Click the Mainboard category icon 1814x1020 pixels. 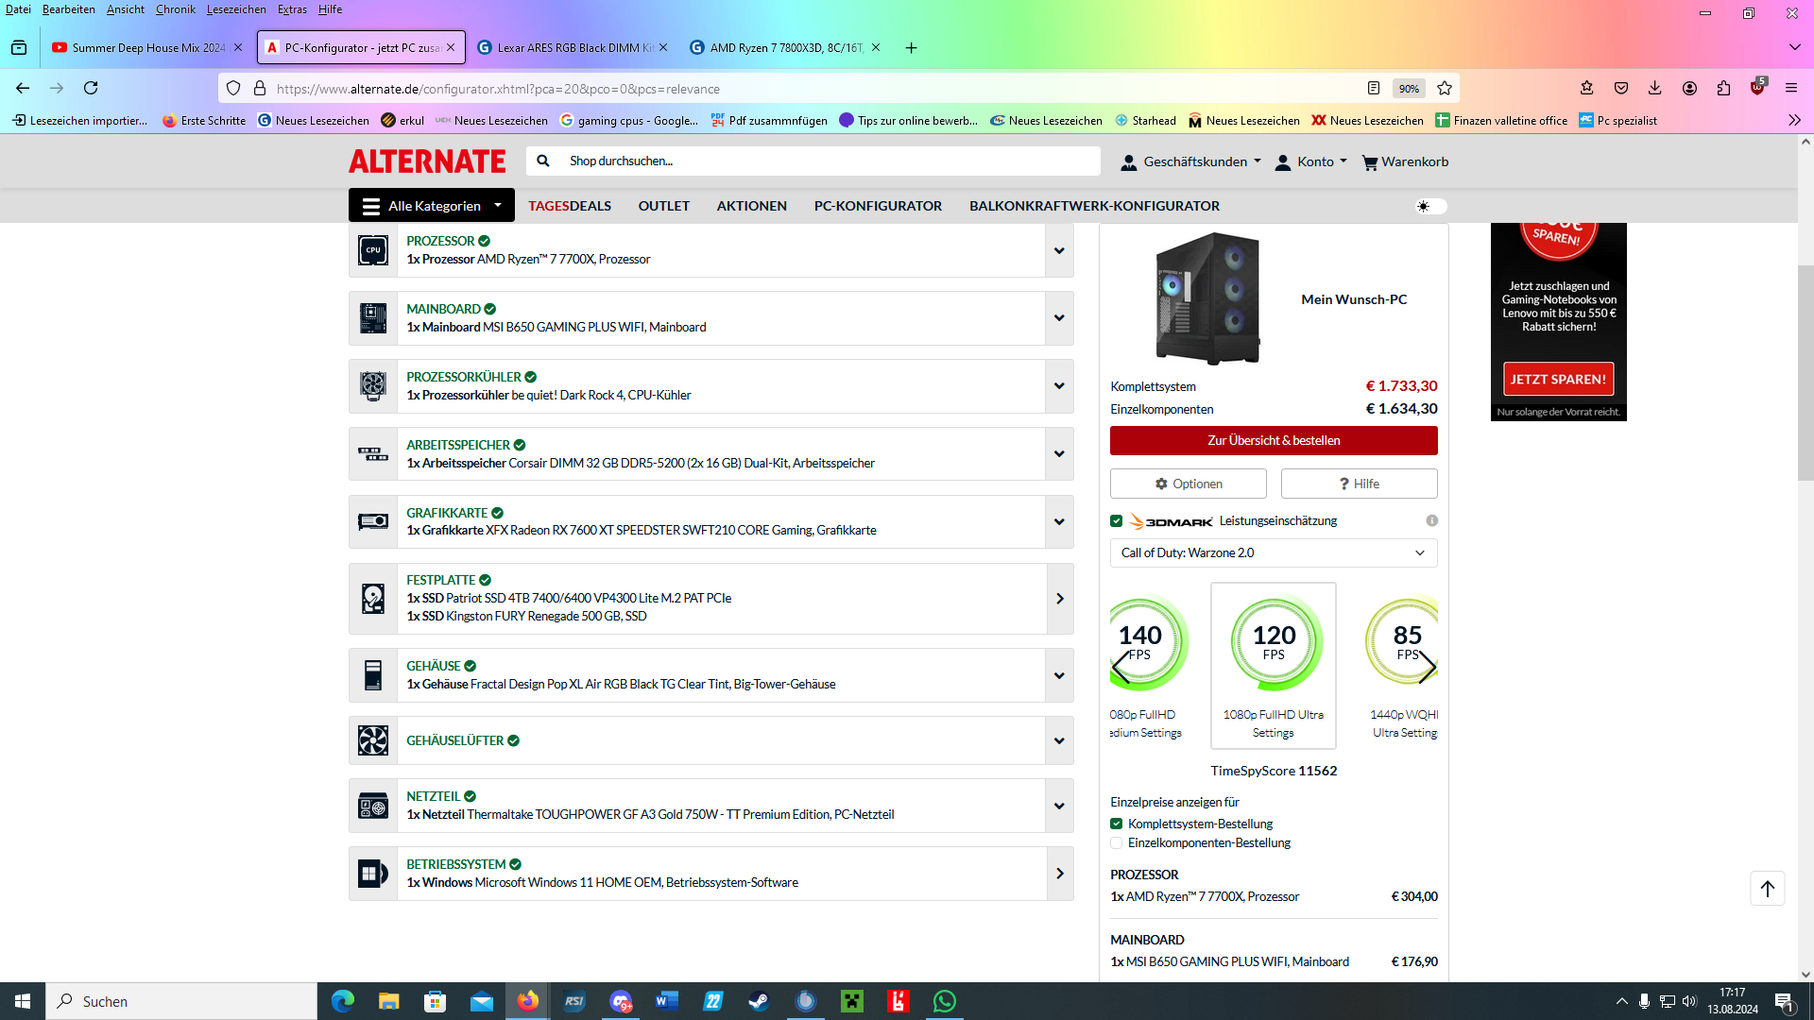tap(373, 318)
